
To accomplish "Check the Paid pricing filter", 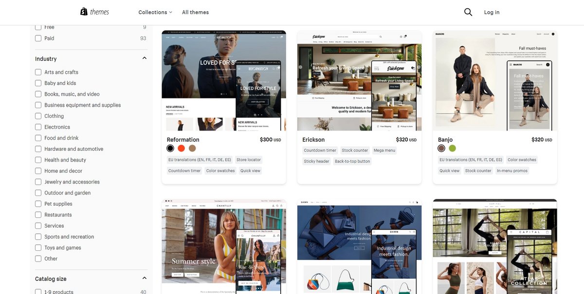I will tap(38, 38).
